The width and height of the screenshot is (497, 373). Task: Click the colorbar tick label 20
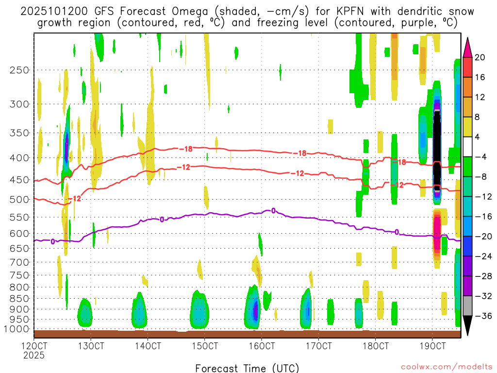pos(480,57)
